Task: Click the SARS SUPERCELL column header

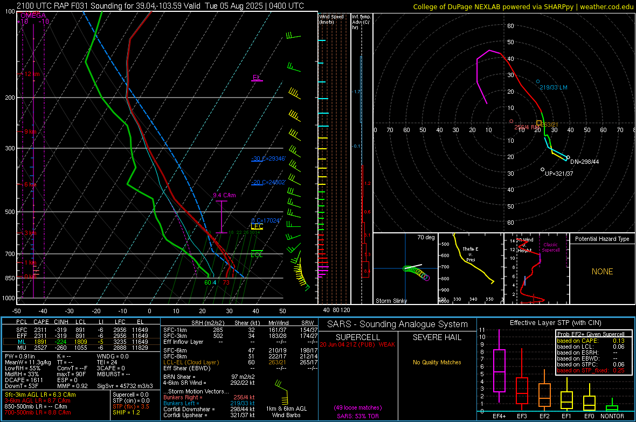Action: tap(358, 337)
